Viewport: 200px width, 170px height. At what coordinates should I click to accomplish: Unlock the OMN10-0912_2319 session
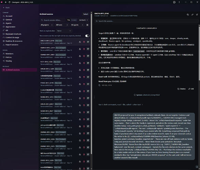coord(80,49)
